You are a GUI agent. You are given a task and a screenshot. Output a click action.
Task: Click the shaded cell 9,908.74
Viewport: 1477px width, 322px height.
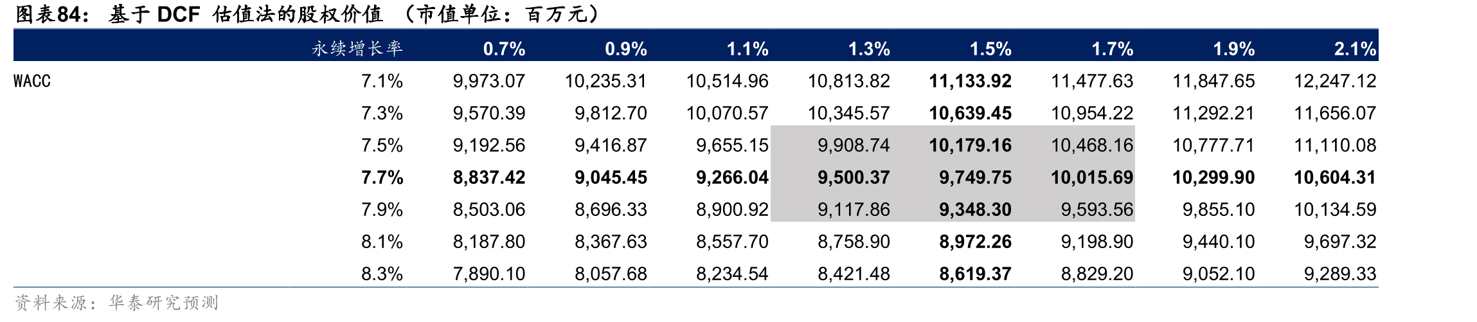pos(854,145)
